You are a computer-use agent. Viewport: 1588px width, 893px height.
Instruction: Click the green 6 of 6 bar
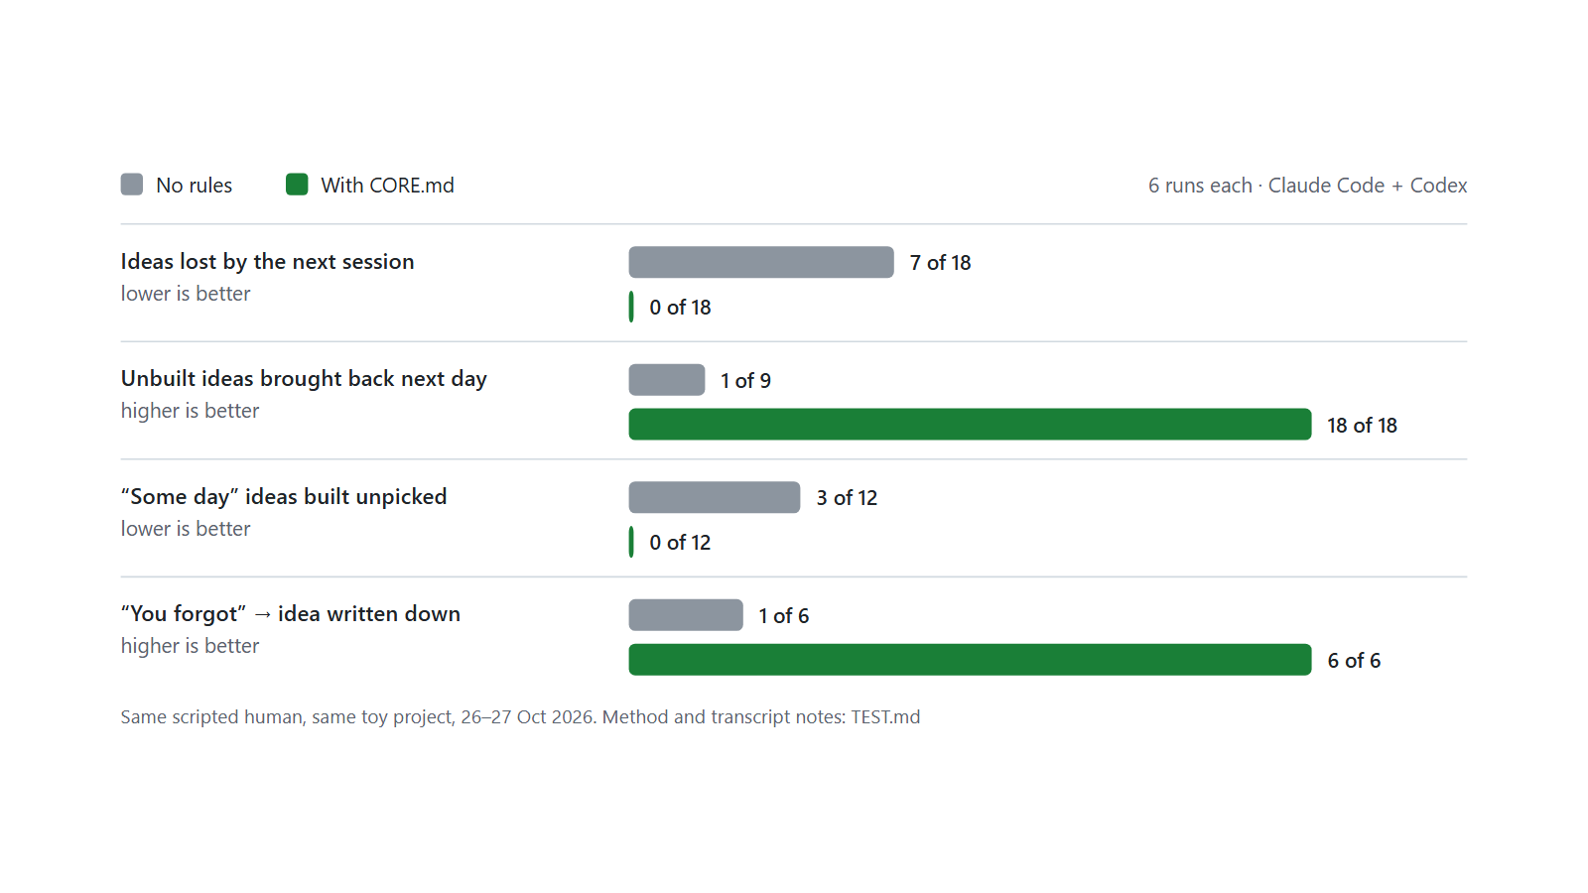[x=970, y=660]
